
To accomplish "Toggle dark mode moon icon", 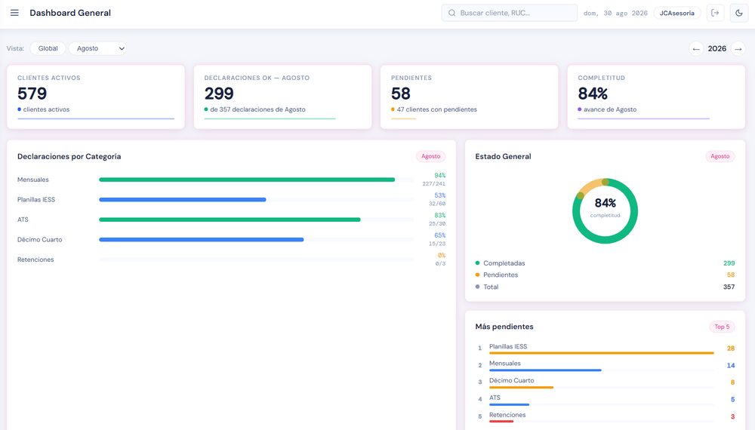I will click(738, 13).
